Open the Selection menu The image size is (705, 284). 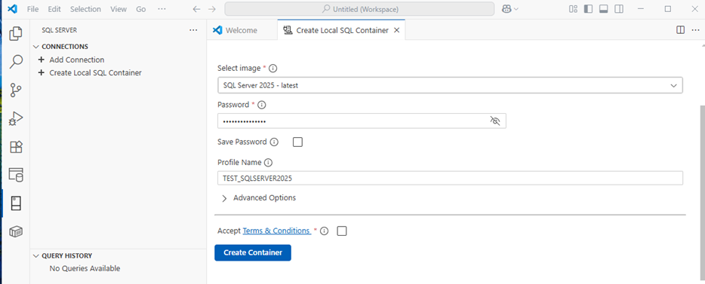(x=85, y=9)
